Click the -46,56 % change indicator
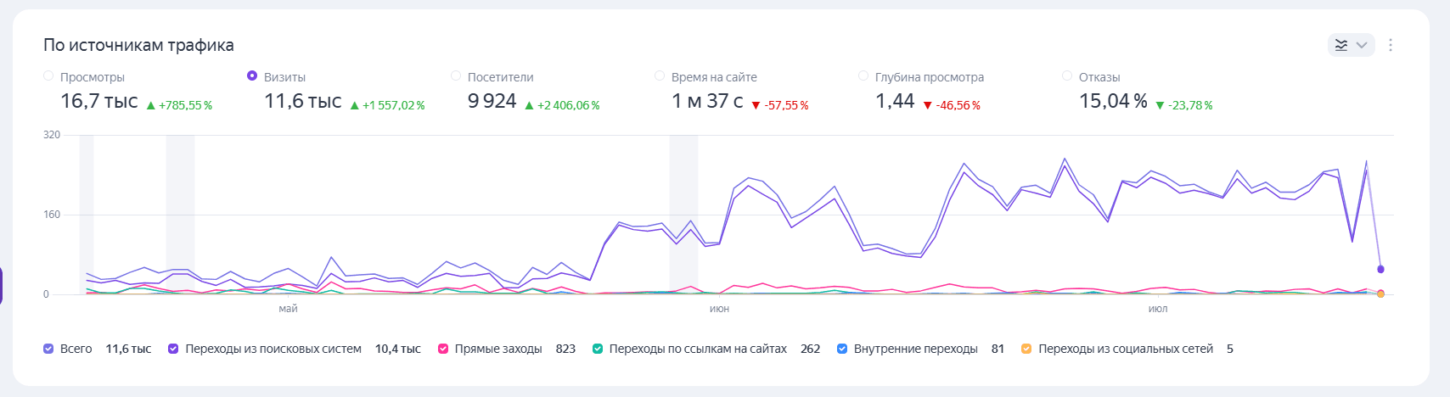 (952, 105)
